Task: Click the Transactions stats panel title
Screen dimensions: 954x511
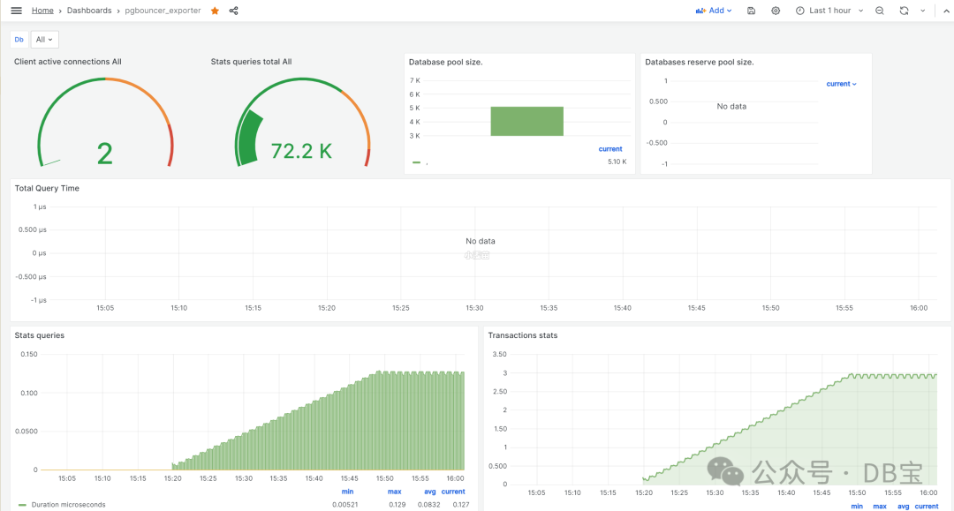Action: pos(523,335)
